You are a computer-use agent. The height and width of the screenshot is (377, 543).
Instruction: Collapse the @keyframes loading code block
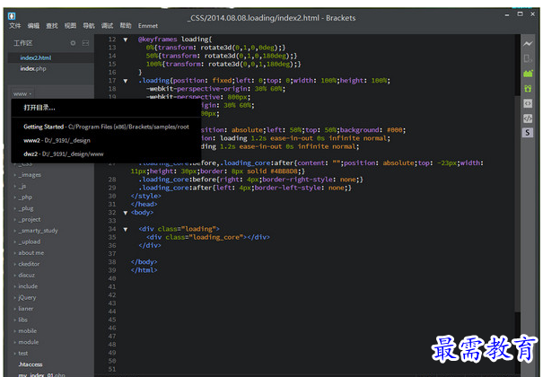click(x=126, y=40)
